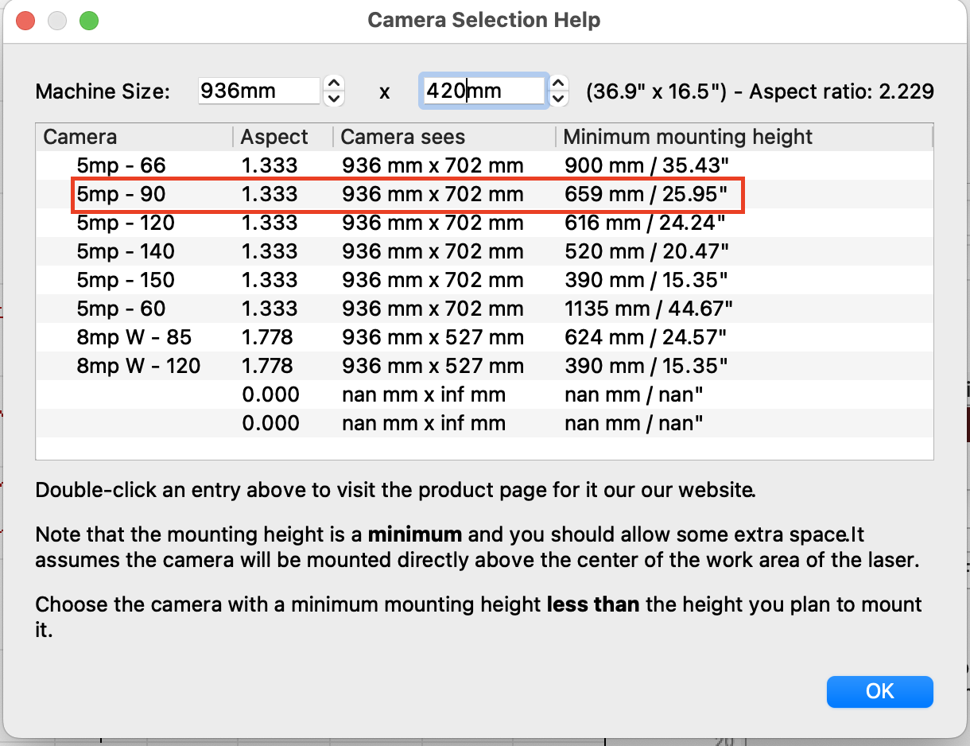970x746 pixels.
Task: Increase machine width with the up stepper
Action: (x=335, y=84)
